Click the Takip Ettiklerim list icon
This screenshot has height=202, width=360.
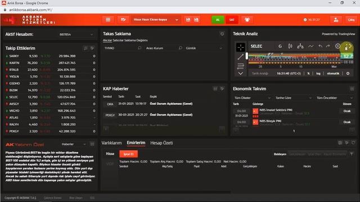85,48
